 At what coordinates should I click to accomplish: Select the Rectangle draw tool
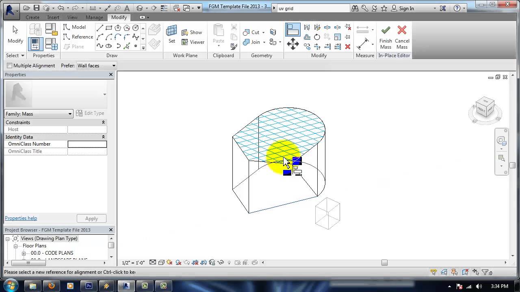point(109,28)
